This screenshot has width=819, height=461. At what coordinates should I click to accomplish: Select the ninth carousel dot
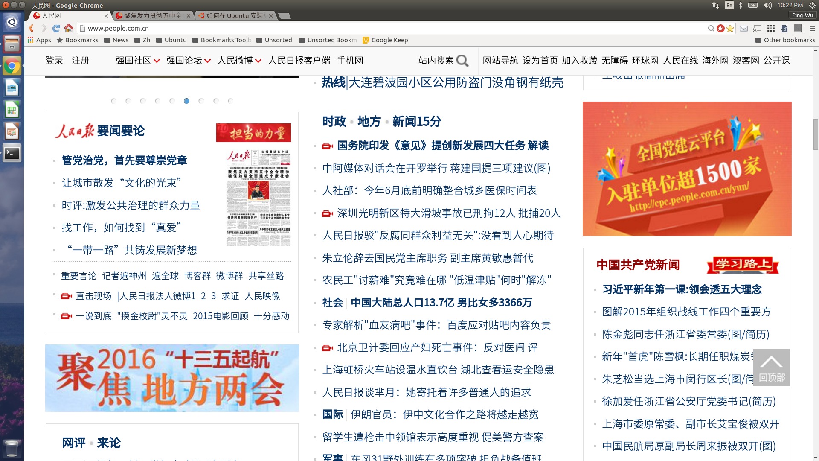(230, 101)
